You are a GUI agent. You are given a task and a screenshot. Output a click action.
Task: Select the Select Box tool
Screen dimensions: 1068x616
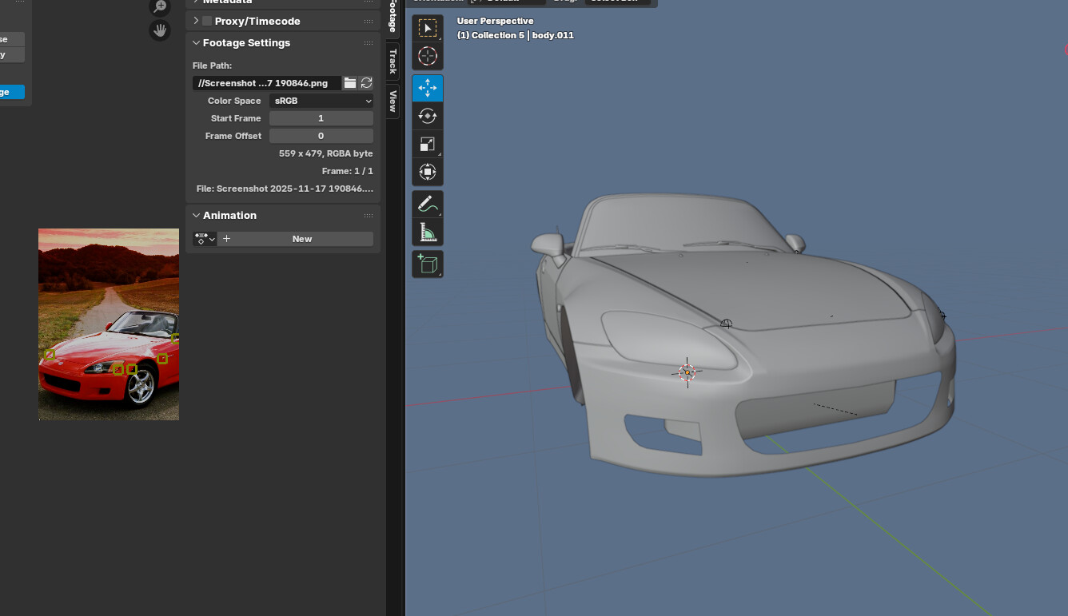428,29
